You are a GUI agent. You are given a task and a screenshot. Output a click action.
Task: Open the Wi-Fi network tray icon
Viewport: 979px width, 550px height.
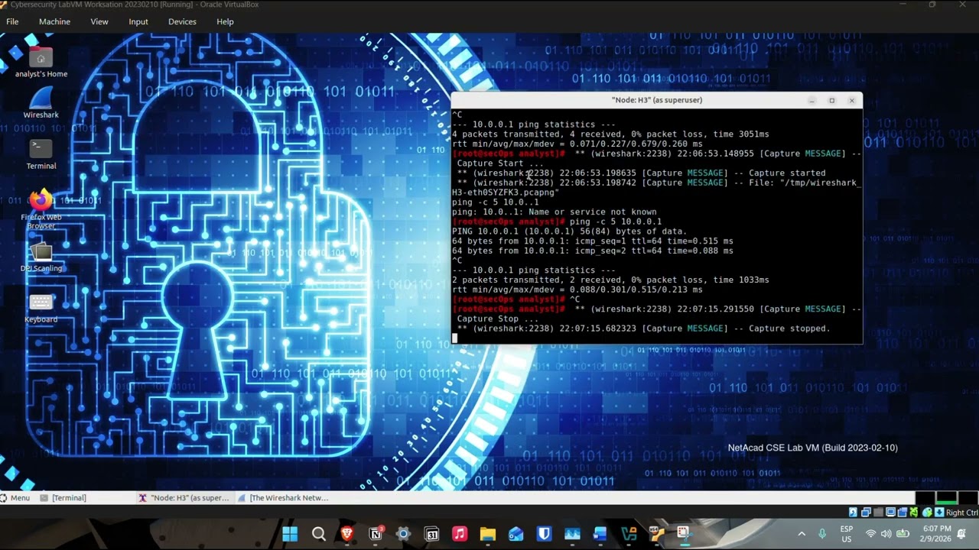coord(870,534)
